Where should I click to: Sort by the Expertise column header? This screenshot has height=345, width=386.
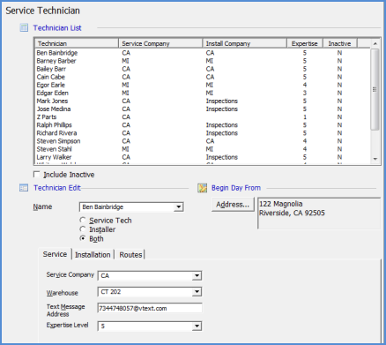click(x=305, y=43)
